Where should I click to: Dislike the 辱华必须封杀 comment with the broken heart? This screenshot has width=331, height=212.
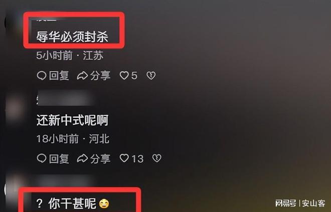(151, 75)
